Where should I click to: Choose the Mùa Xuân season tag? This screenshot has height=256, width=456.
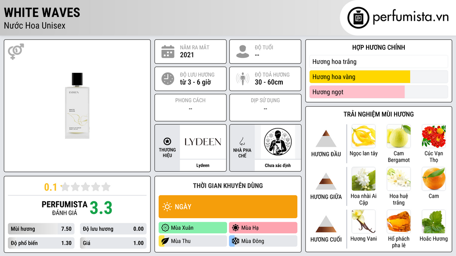coord(193,228)
